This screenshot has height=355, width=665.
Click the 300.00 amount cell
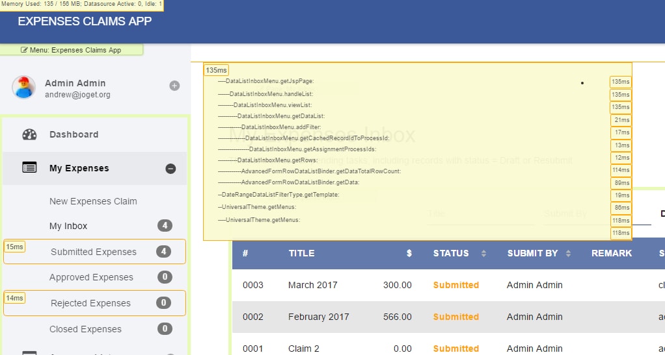[x=398, y=285]
